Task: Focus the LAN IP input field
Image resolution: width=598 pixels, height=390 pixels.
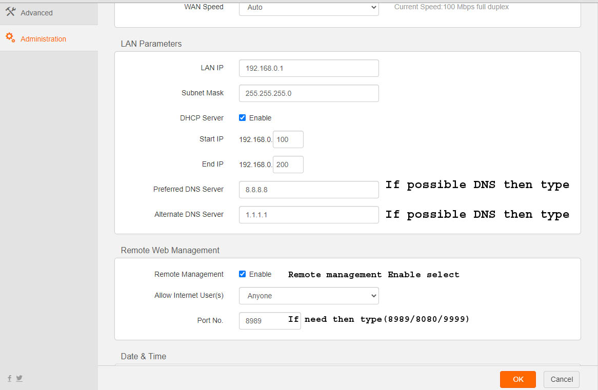Action: coord(309,68)
